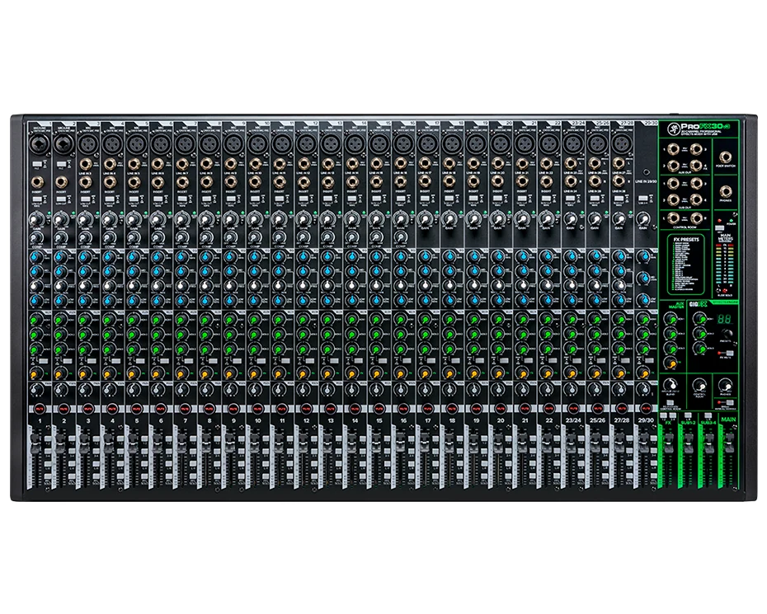This screenshot has width=767, height=614.
Task: Click the channel 16 label number
Action: pos(403,420)
